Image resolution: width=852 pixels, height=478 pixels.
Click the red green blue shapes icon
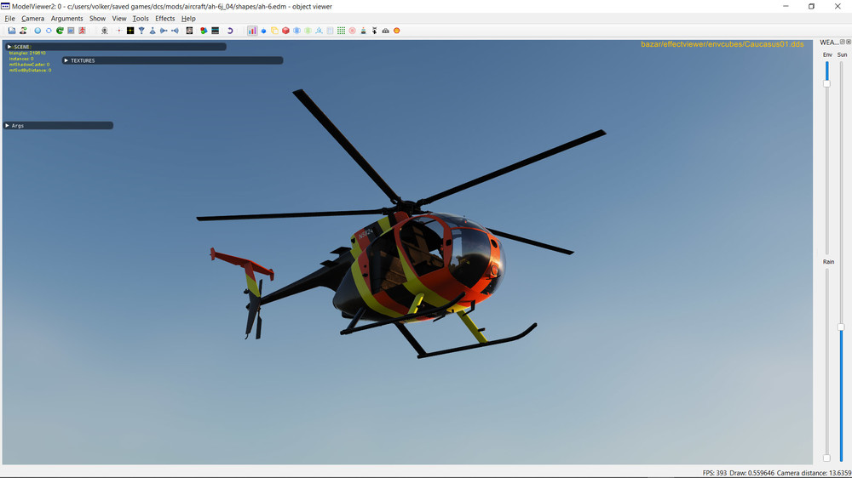[x=204, y=31]
